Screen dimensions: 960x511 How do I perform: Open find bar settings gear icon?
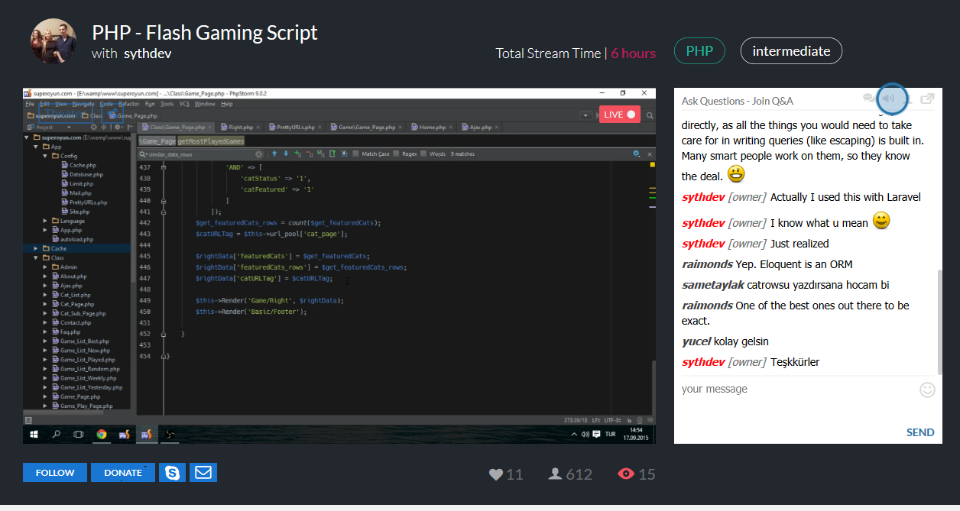coord(637,154)
